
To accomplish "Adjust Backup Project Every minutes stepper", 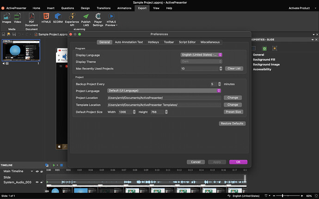I will (x=219, y=84).
